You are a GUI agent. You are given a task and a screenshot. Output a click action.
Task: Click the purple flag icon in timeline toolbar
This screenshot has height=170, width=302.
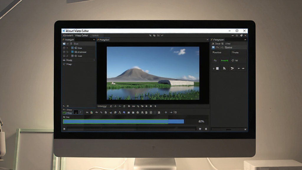click(124, 112)
